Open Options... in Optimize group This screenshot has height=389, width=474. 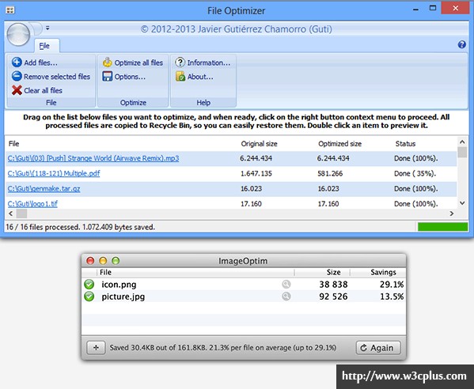coord(130,77)
